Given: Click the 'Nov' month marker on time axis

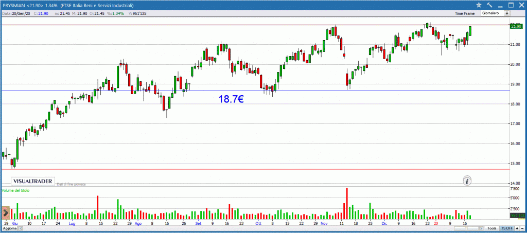Looking at the screenshot, I should (324, 223).
